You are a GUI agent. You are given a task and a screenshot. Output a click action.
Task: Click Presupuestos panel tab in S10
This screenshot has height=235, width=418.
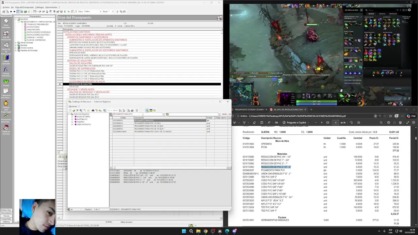pyautogui.click(x=35, y=16)
